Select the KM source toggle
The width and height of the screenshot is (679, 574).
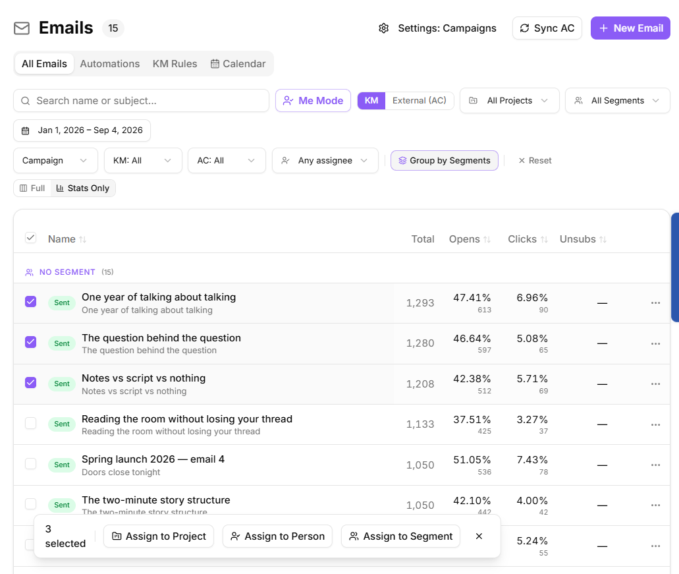[371, 101]
